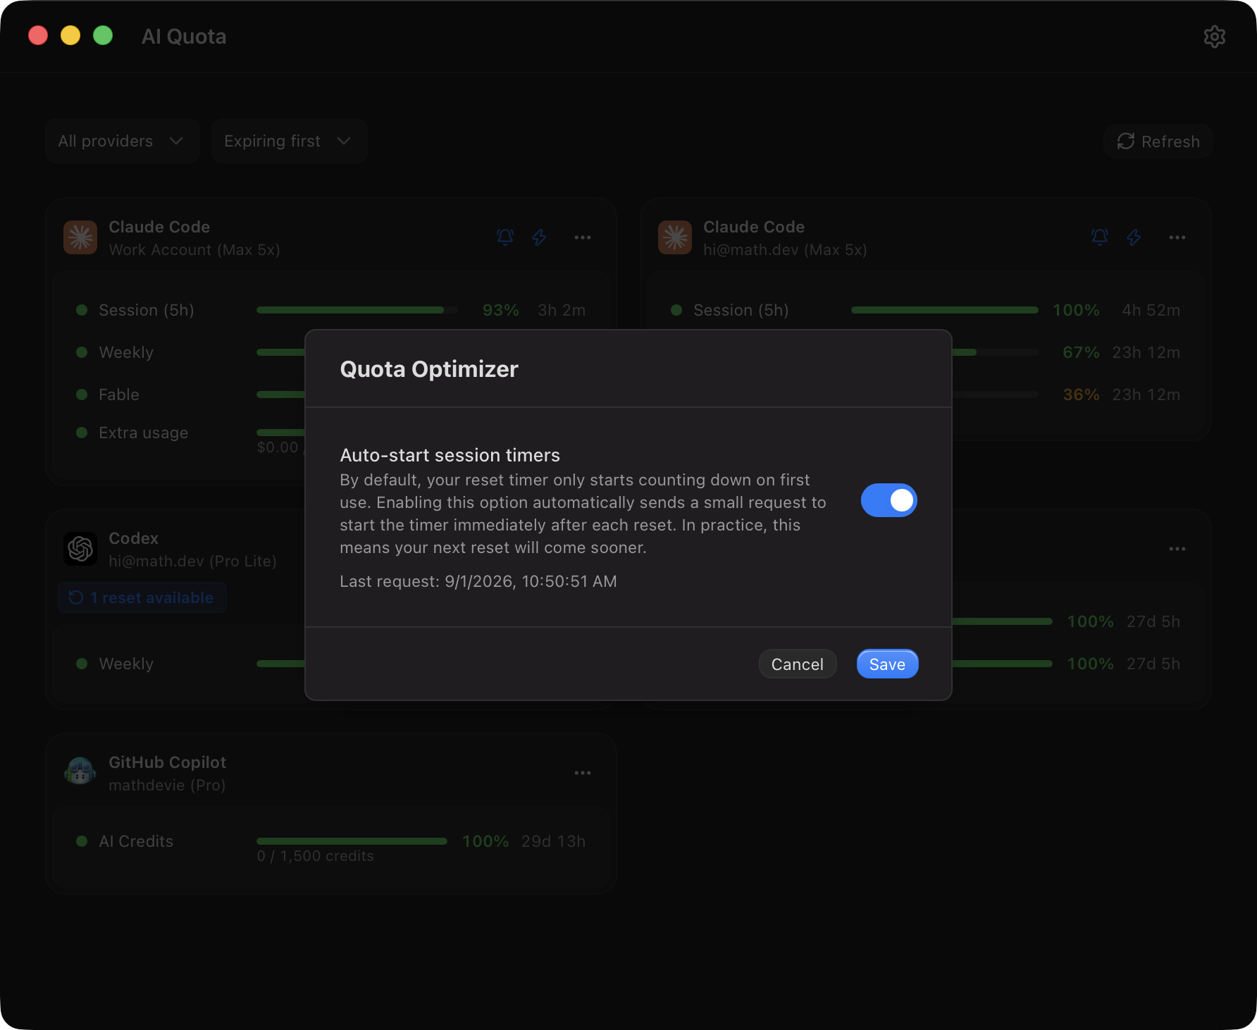Click the GitHub Copilot card title
Image resolution: width=1257 pixels, height=1030 pixels.
[x=168, y=762]
